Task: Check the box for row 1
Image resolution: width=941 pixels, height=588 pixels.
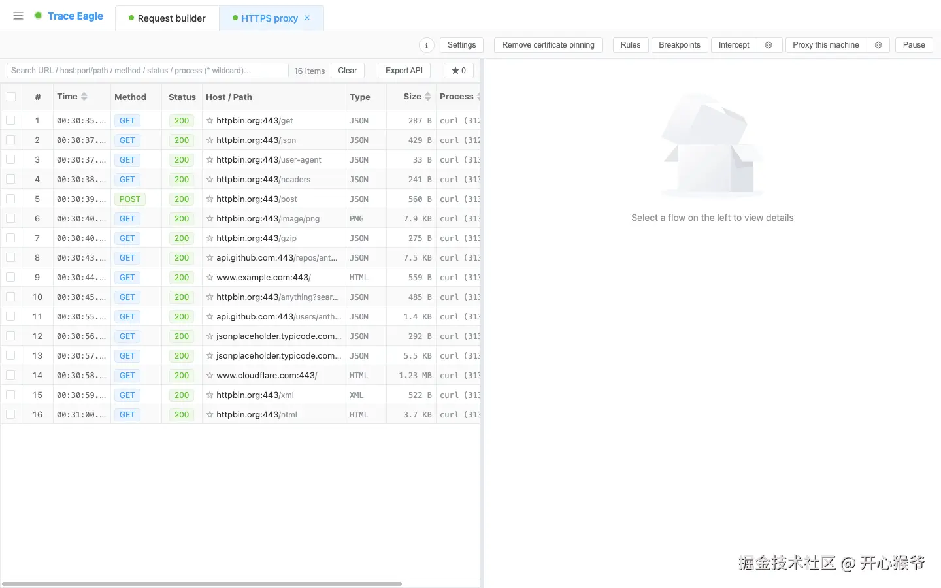Action: [x=10, y=120]
